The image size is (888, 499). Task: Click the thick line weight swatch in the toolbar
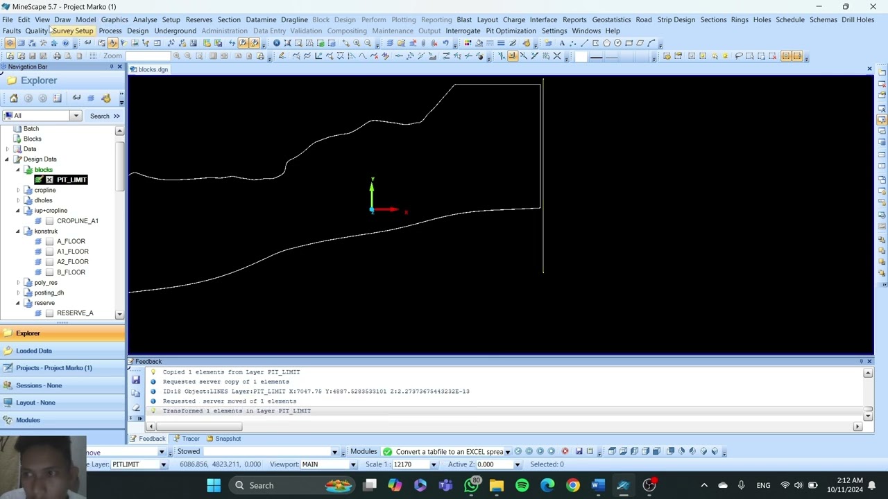coord(596,56)
